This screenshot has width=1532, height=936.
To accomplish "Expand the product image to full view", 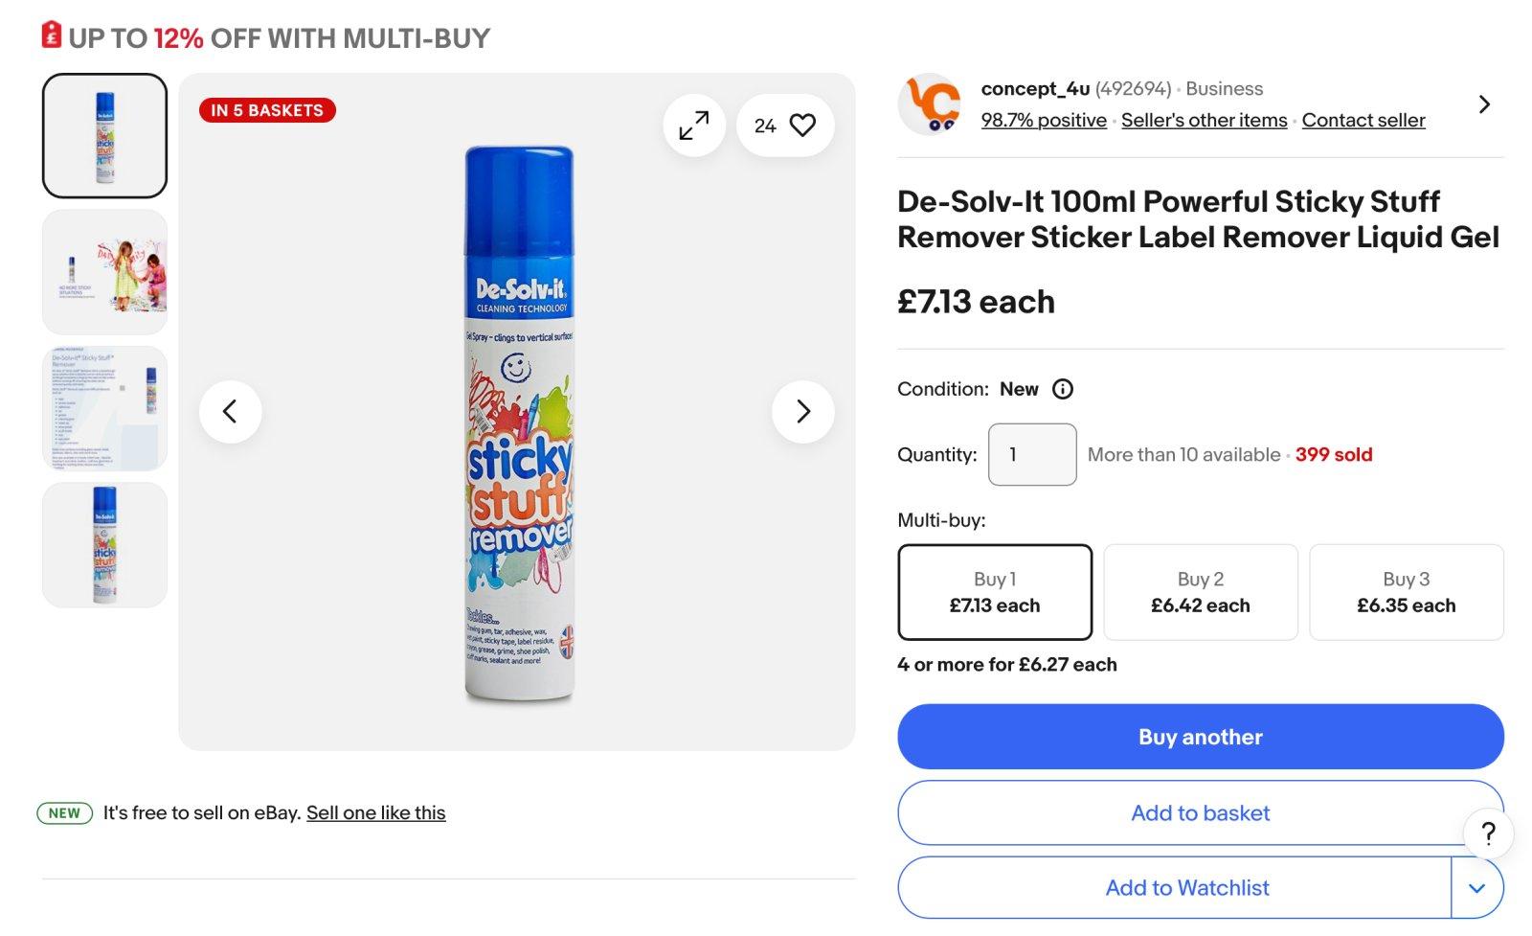I will tap(694, 126).
